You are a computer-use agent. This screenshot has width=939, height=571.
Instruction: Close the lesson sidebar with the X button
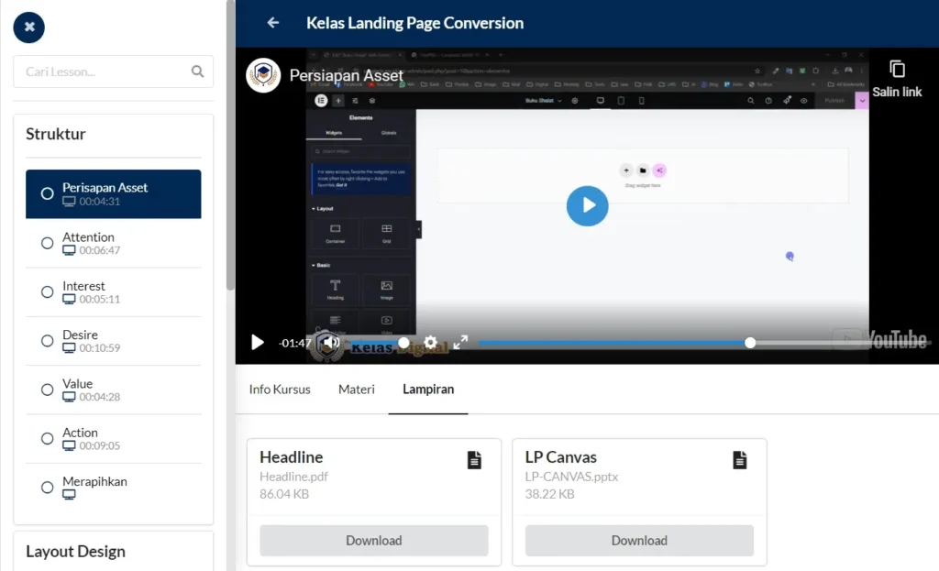coord(28,27)
